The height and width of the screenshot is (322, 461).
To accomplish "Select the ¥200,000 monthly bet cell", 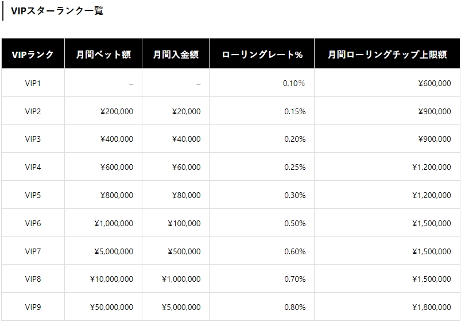I will pyautogui.click(x=103, y=111).
